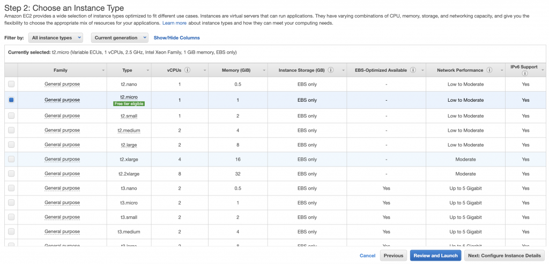Open Memory (GiB) column sort arrow
549x264 pixels.
(x=264, y=70)
